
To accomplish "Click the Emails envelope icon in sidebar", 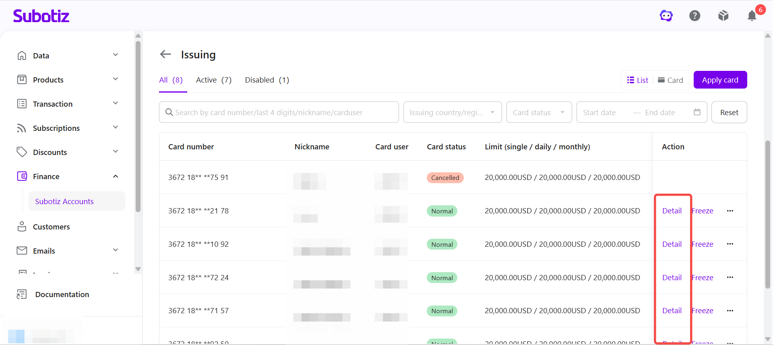I will click(22, 251).
